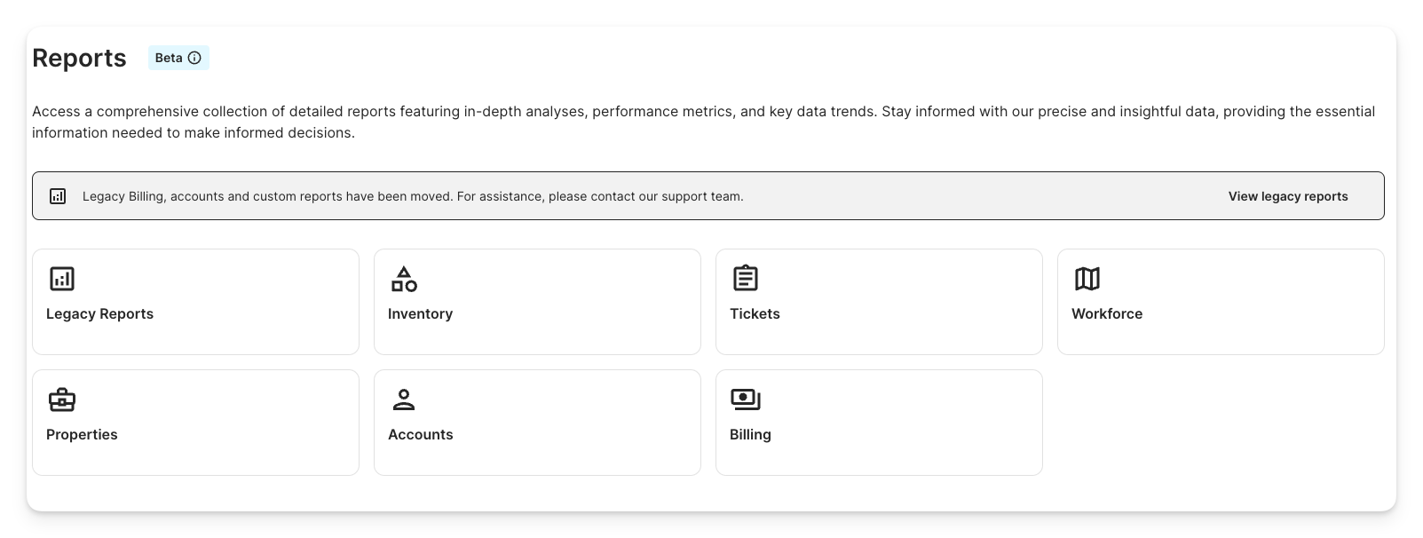Image resolution: width=1423 pixels, height=538 pixels.
Task: Click the Legacy Reports bar chart icon
Action: [62, 279]
